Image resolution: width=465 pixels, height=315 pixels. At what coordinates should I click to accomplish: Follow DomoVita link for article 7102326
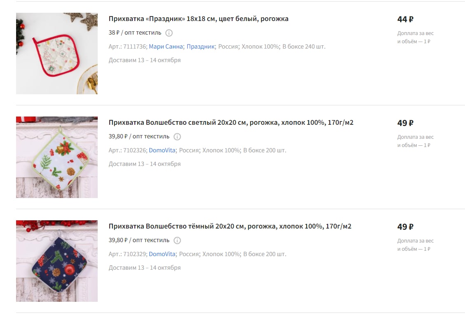162,150
